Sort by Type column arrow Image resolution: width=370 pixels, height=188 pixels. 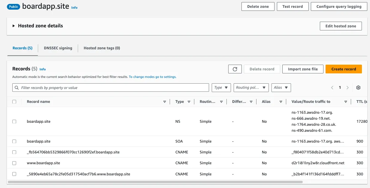(x=189, y=102)
